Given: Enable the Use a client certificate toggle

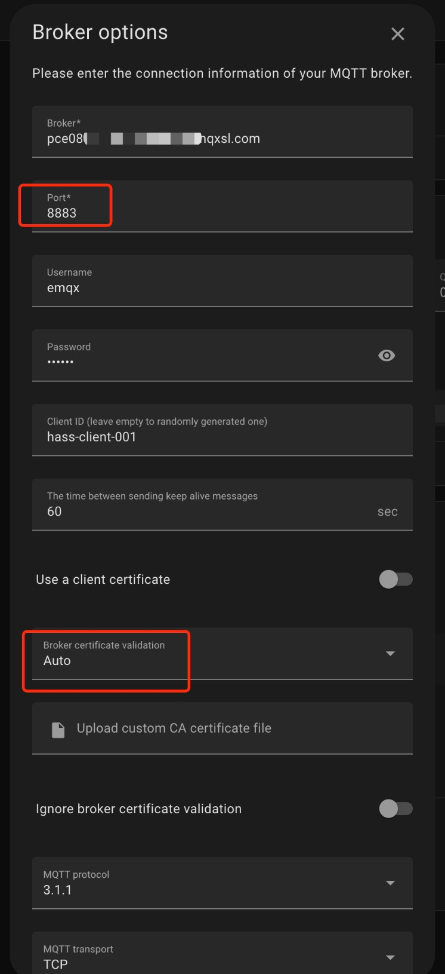Looking at the screenshot, I should coord(396,579).
